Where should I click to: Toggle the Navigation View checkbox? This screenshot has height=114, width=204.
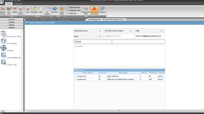point(68,10)
